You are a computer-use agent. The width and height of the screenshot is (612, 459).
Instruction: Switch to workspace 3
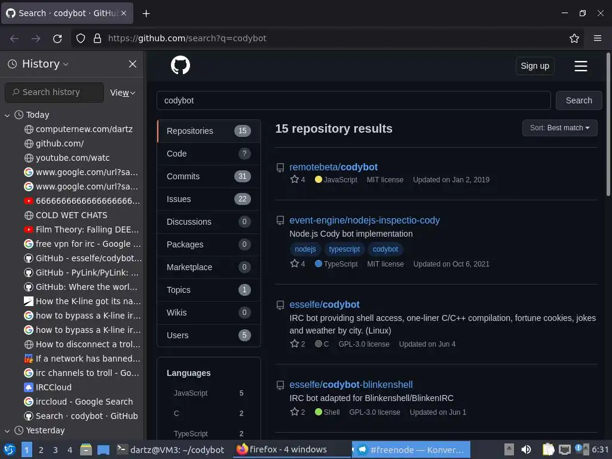(x=56, y=450)
